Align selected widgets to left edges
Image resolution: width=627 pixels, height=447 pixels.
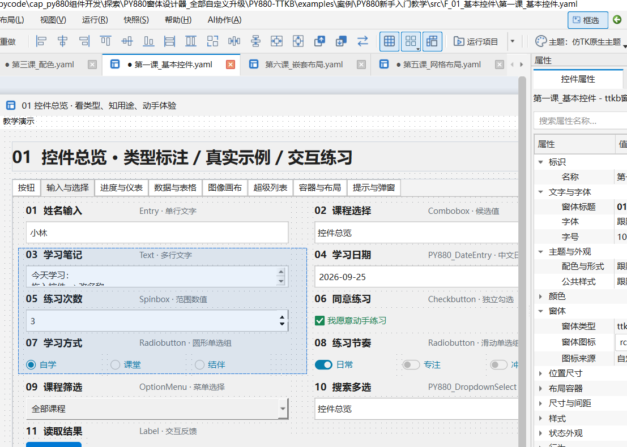[41, 41]
